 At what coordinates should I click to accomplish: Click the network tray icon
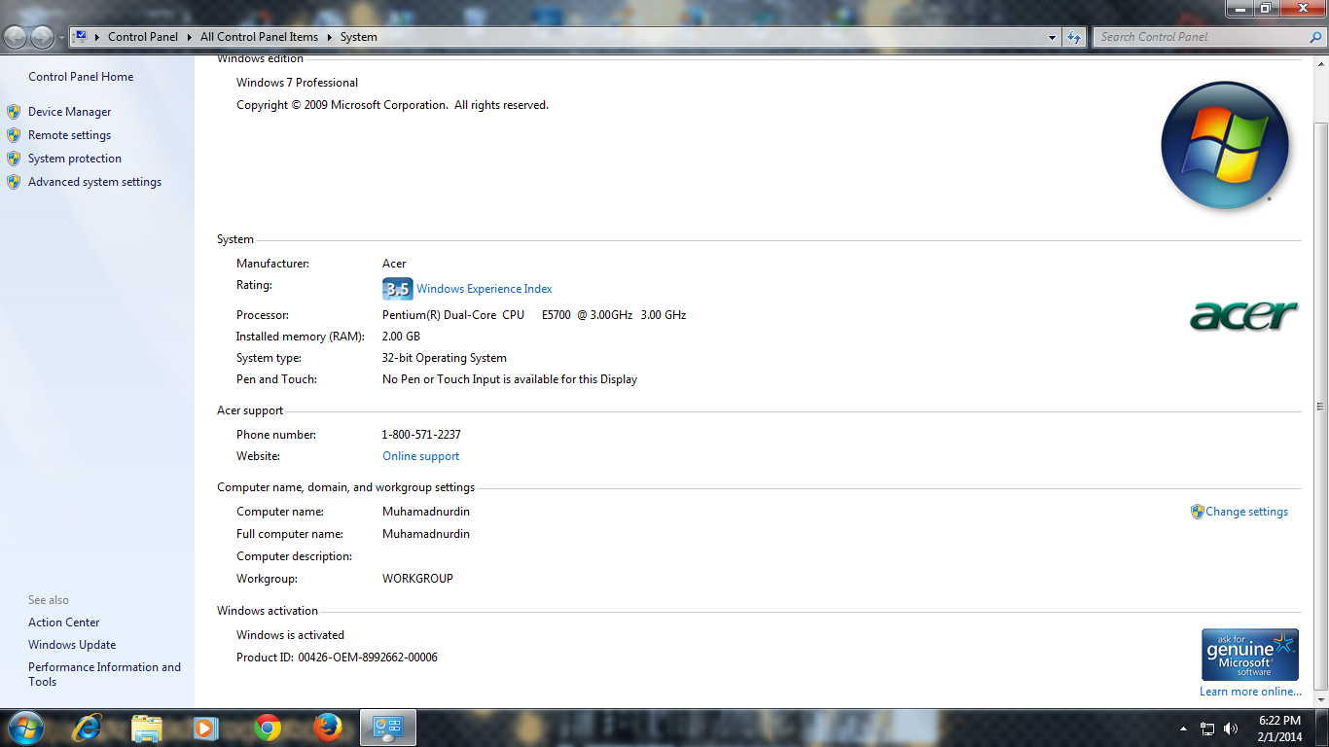(x=1207, y=729)
